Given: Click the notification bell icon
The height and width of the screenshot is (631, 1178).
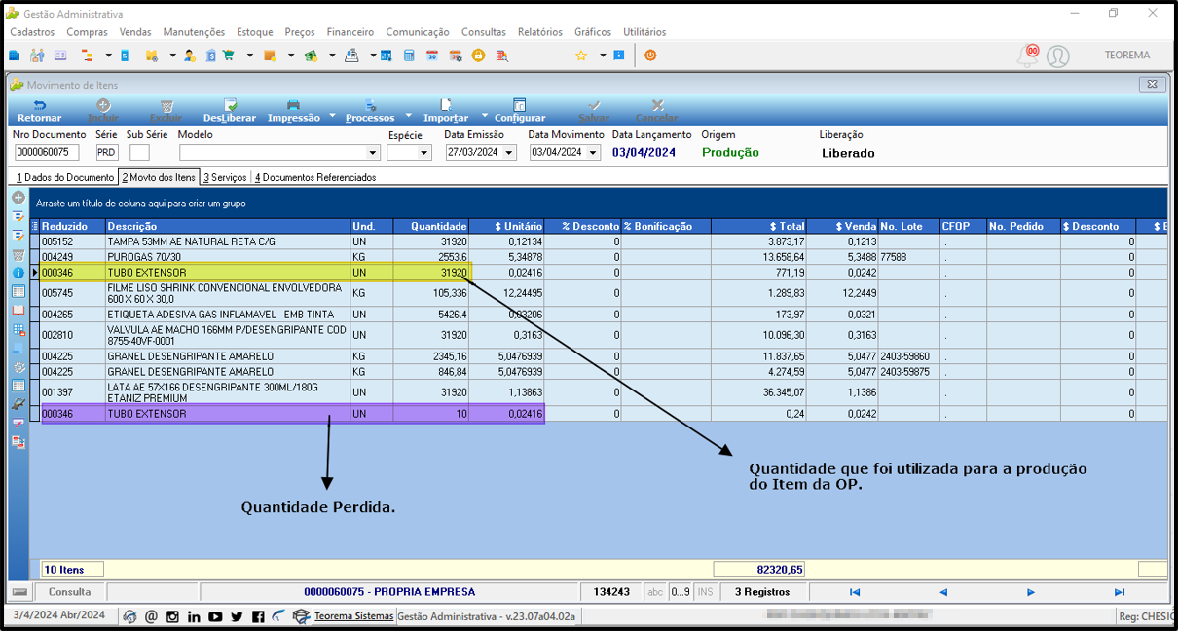Looking at the screenshot, I should click(1027, 56).
